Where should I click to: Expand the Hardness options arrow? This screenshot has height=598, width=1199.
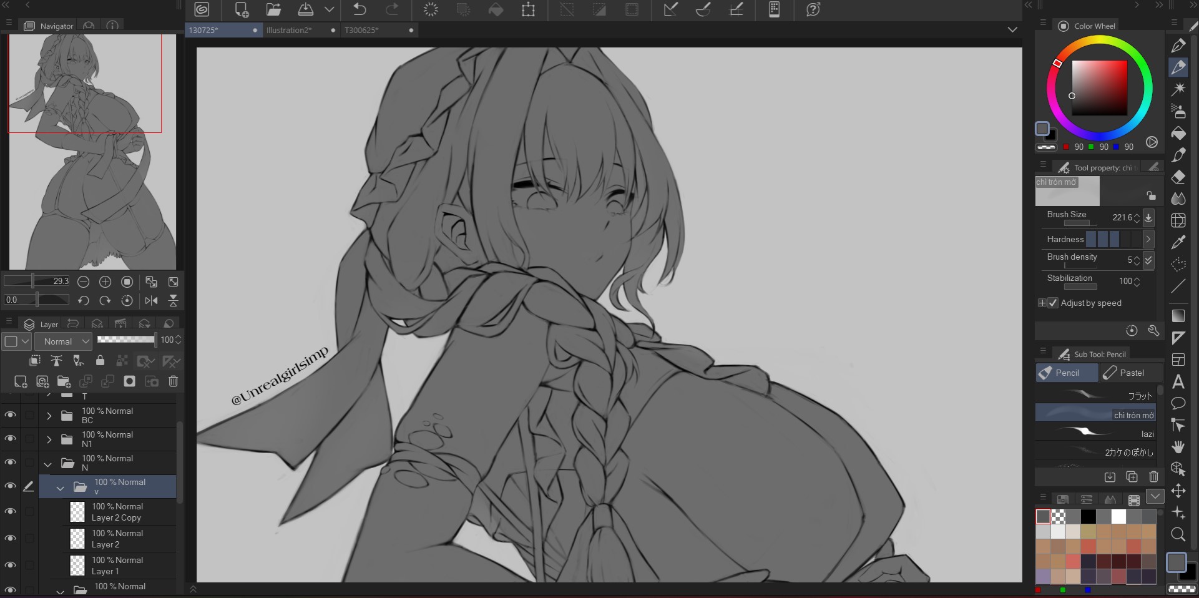click(1148, 239)
